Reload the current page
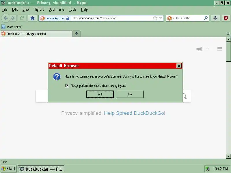This screenshot has height=173, width=231. tap(22, 18)
